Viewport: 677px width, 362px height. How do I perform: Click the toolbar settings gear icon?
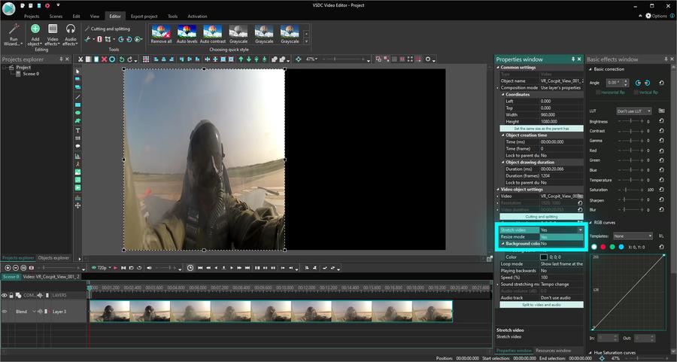point(428,59)
